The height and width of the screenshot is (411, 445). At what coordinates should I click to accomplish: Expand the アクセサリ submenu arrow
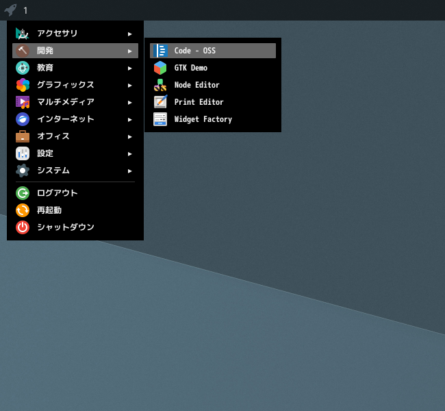[129, 34]
